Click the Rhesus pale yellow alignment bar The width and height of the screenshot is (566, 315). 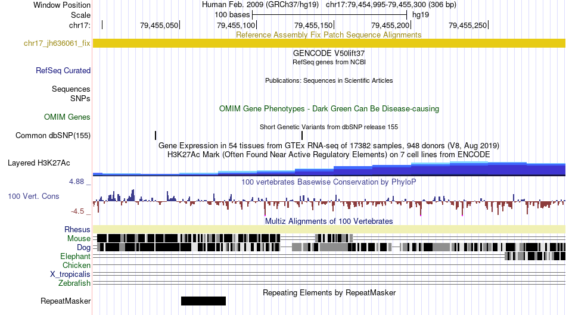329,229
